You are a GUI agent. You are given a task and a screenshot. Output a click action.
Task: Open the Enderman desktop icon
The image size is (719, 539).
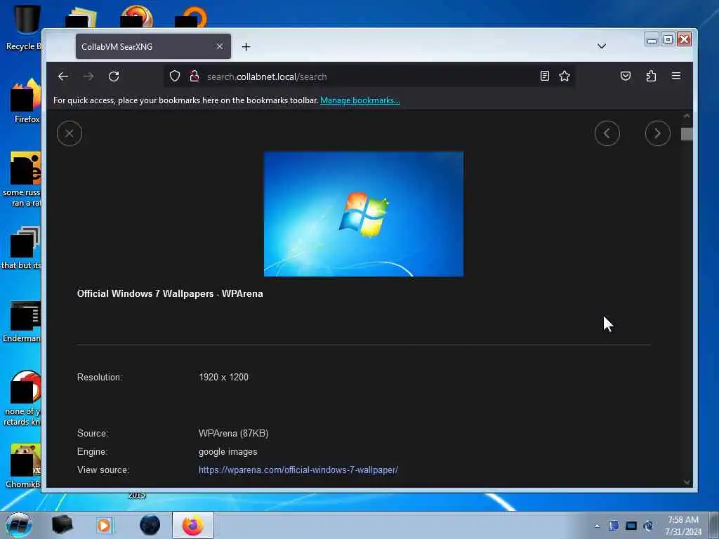click(x=22, y=321)
